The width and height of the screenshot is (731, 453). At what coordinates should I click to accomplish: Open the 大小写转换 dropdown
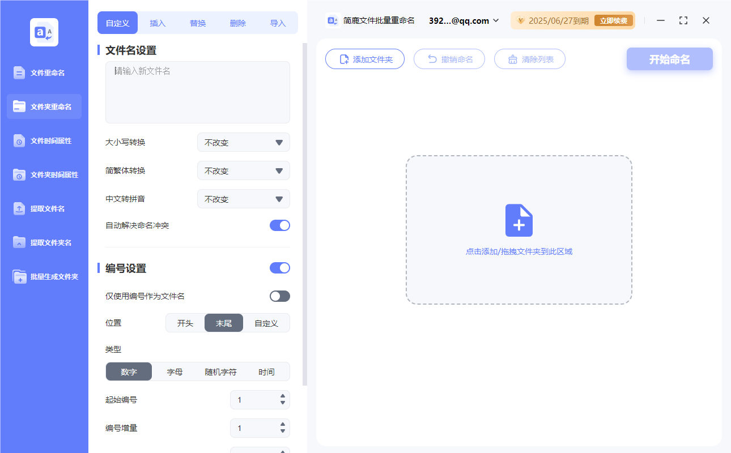click(243, 142)
